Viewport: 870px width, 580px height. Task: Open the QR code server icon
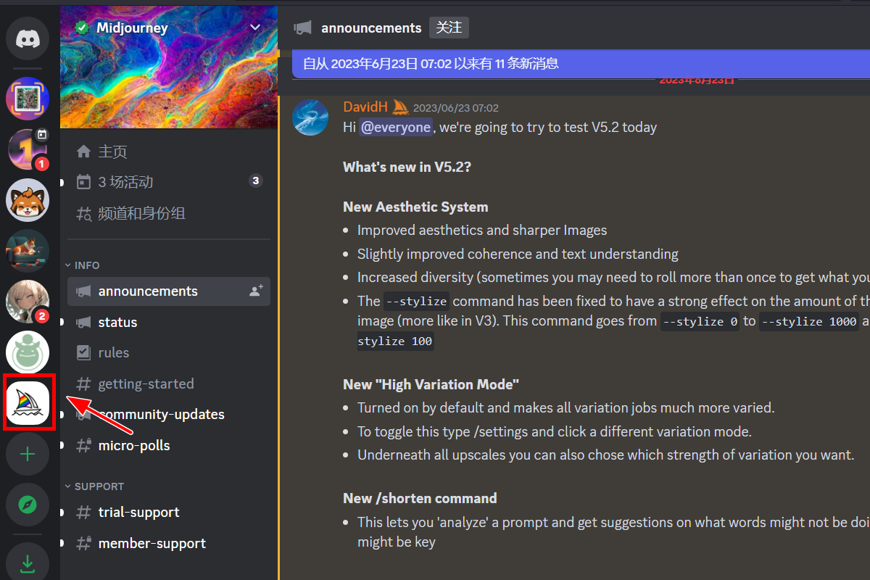point(28,99)
